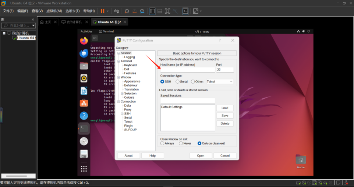The height and width of the screenshot is (187, 354).
Task: Open the Ubuntu power menu icon
Action: click(x=309, y=31)
